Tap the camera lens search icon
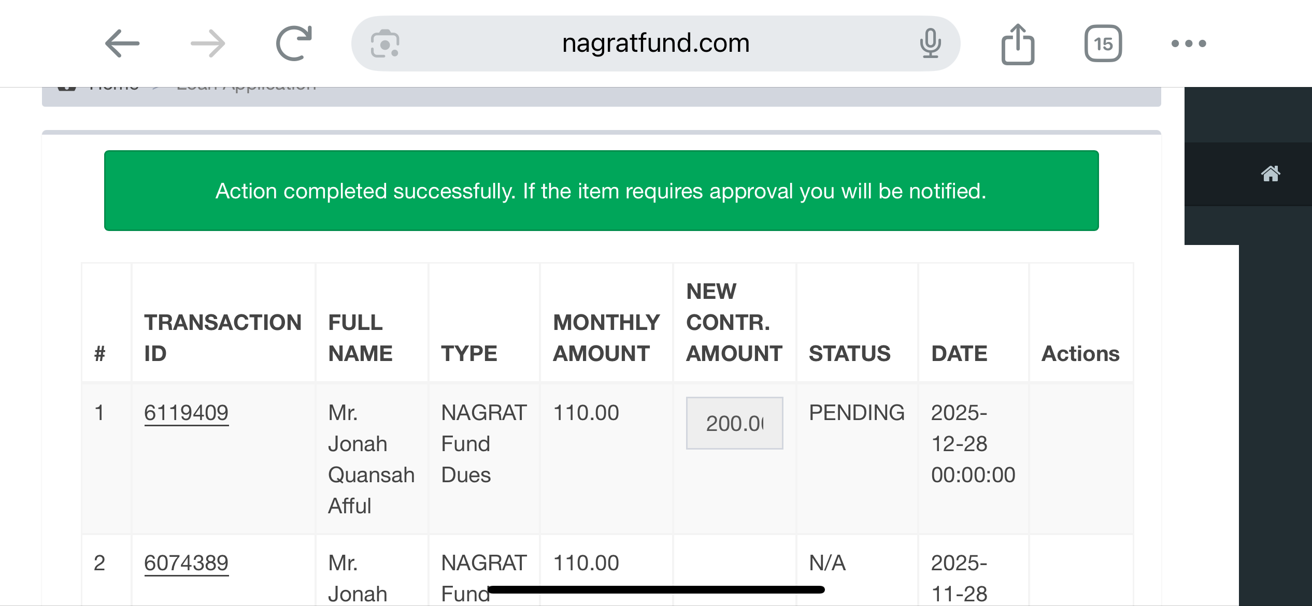This screenshot has height=606, width=1312. click(385, 44)
